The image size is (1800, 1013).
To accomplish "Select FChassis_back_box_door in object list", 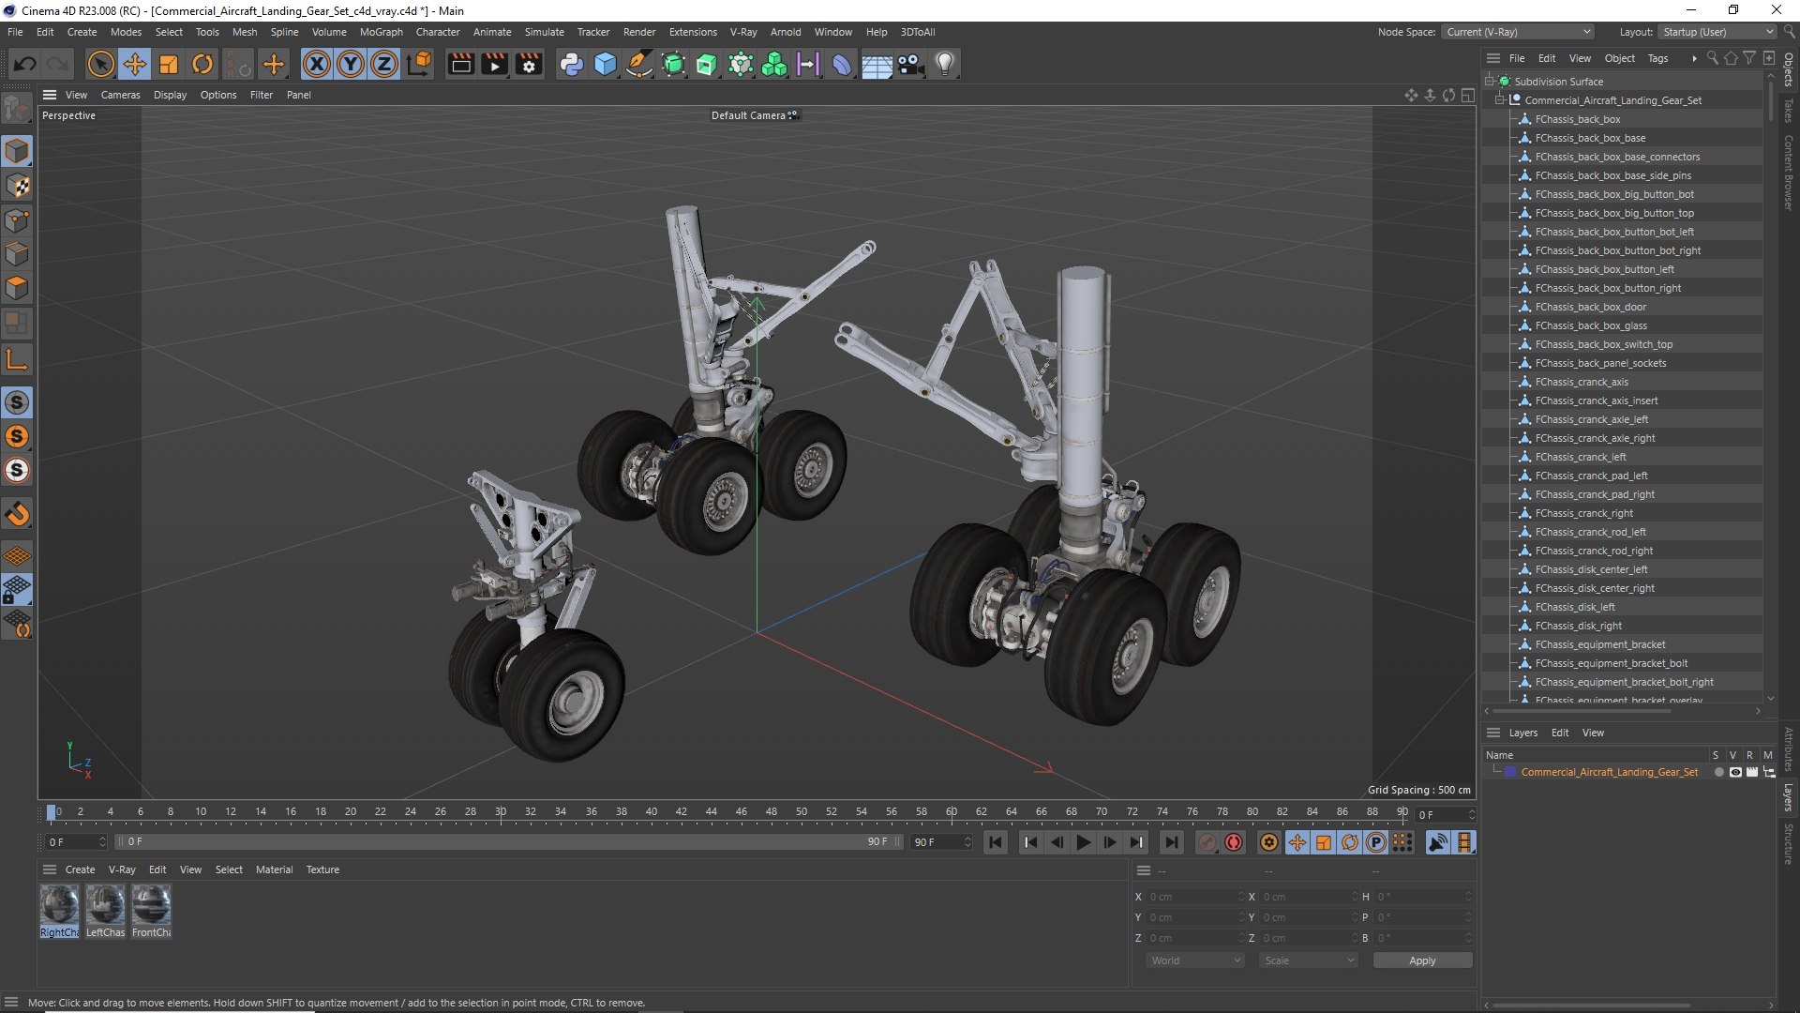I will point(1590,307).
